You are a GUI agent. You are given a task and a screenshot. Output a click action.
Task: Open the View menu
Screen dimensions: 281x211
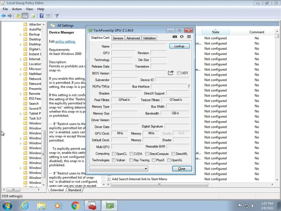coord(29,9)
